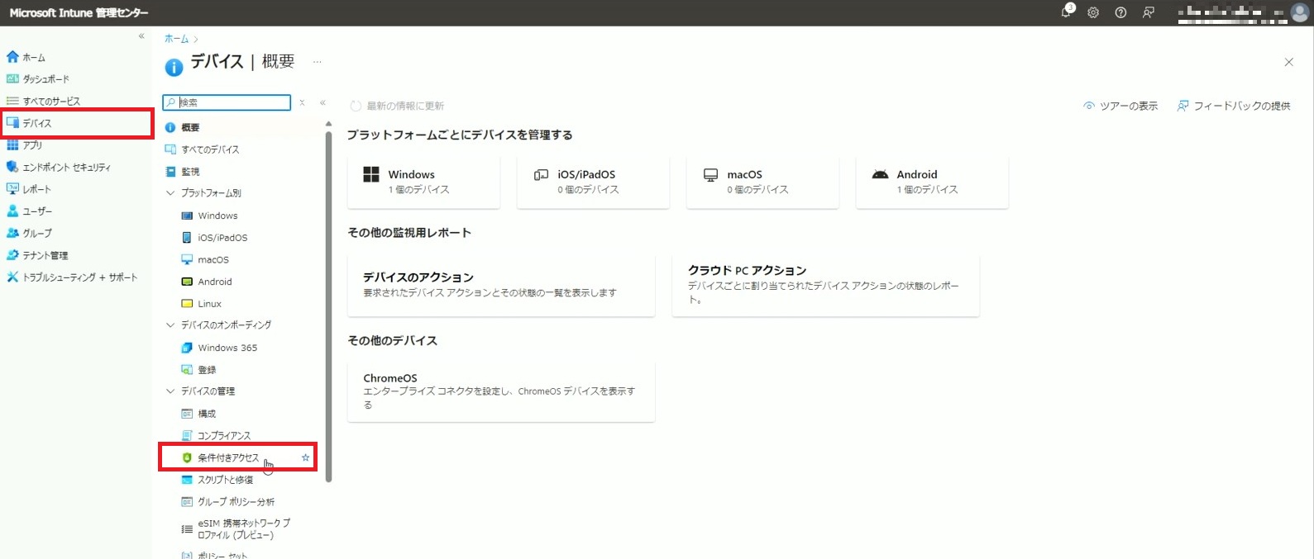Click the 監視 monitor icon in menu
Image resolution: width=1314 pixels, height=559 pixels.
pyautogui.click(x=170, y=172)
